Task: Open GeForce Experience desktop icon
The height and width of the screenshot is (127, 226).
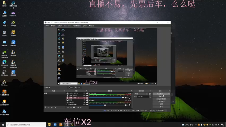Action: 4,54
